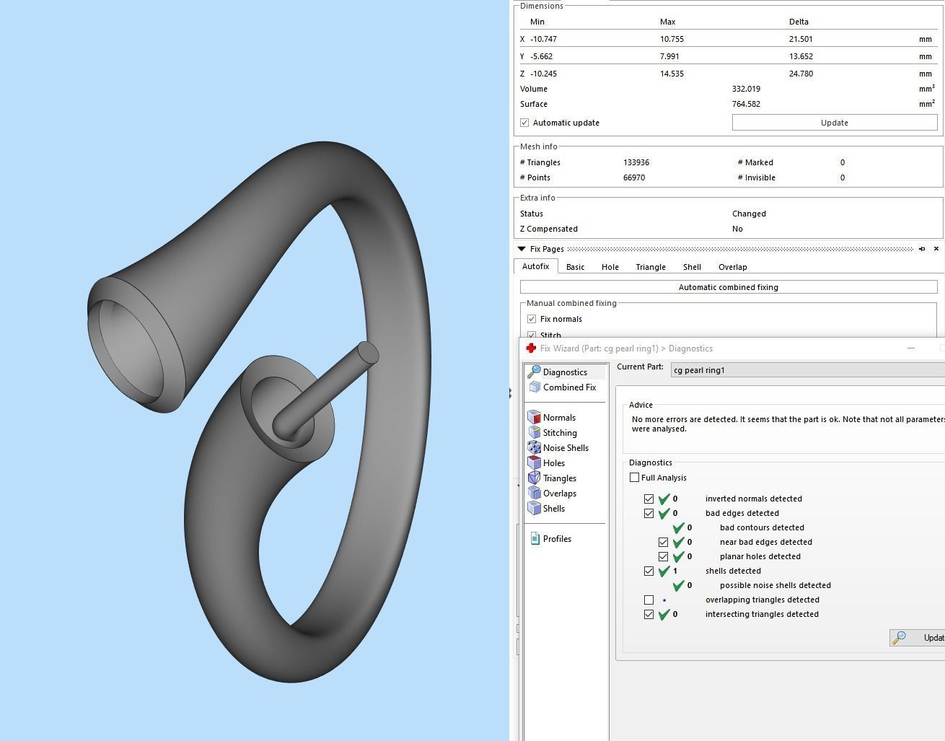
Task: Click the Y min value -5.662
Action: (543, 56)
